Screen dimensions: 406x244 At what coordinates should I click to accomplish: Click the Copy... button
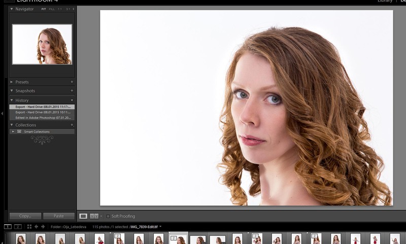[25, 216]
